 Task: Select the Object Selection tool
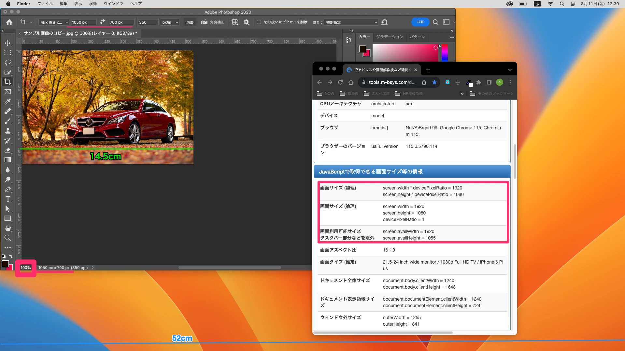coord(7,72)
